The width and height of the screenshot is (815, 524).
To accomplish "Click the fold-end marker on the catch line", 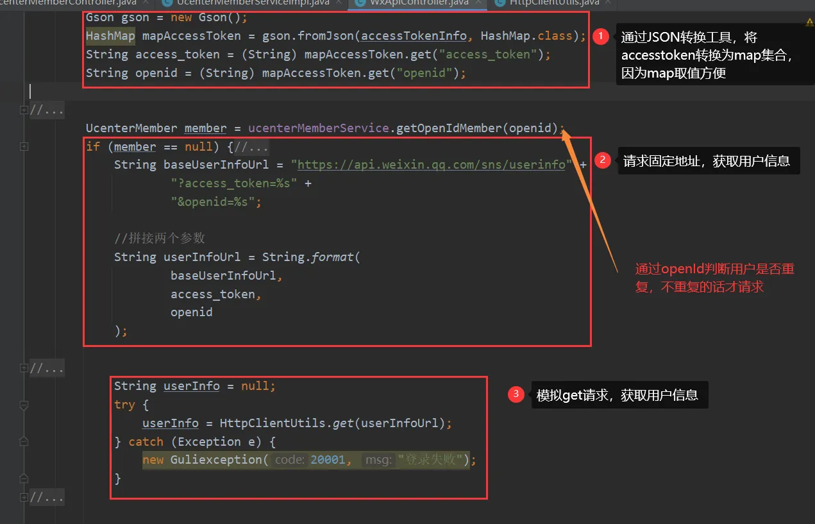I will coord(24,442).
